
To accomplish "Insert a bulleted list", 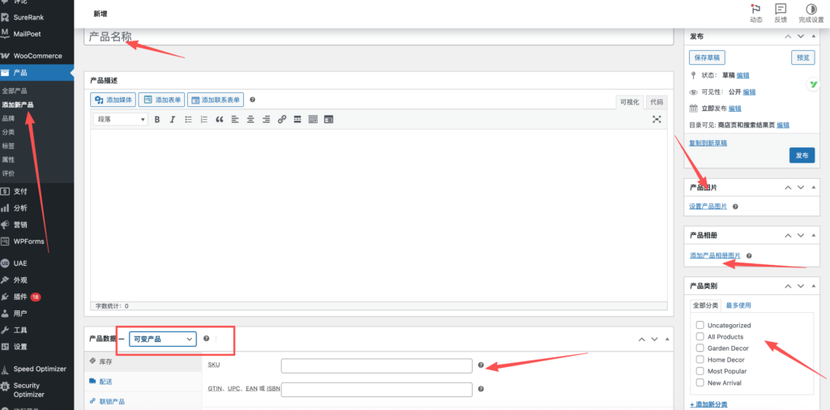I will 188,119.
